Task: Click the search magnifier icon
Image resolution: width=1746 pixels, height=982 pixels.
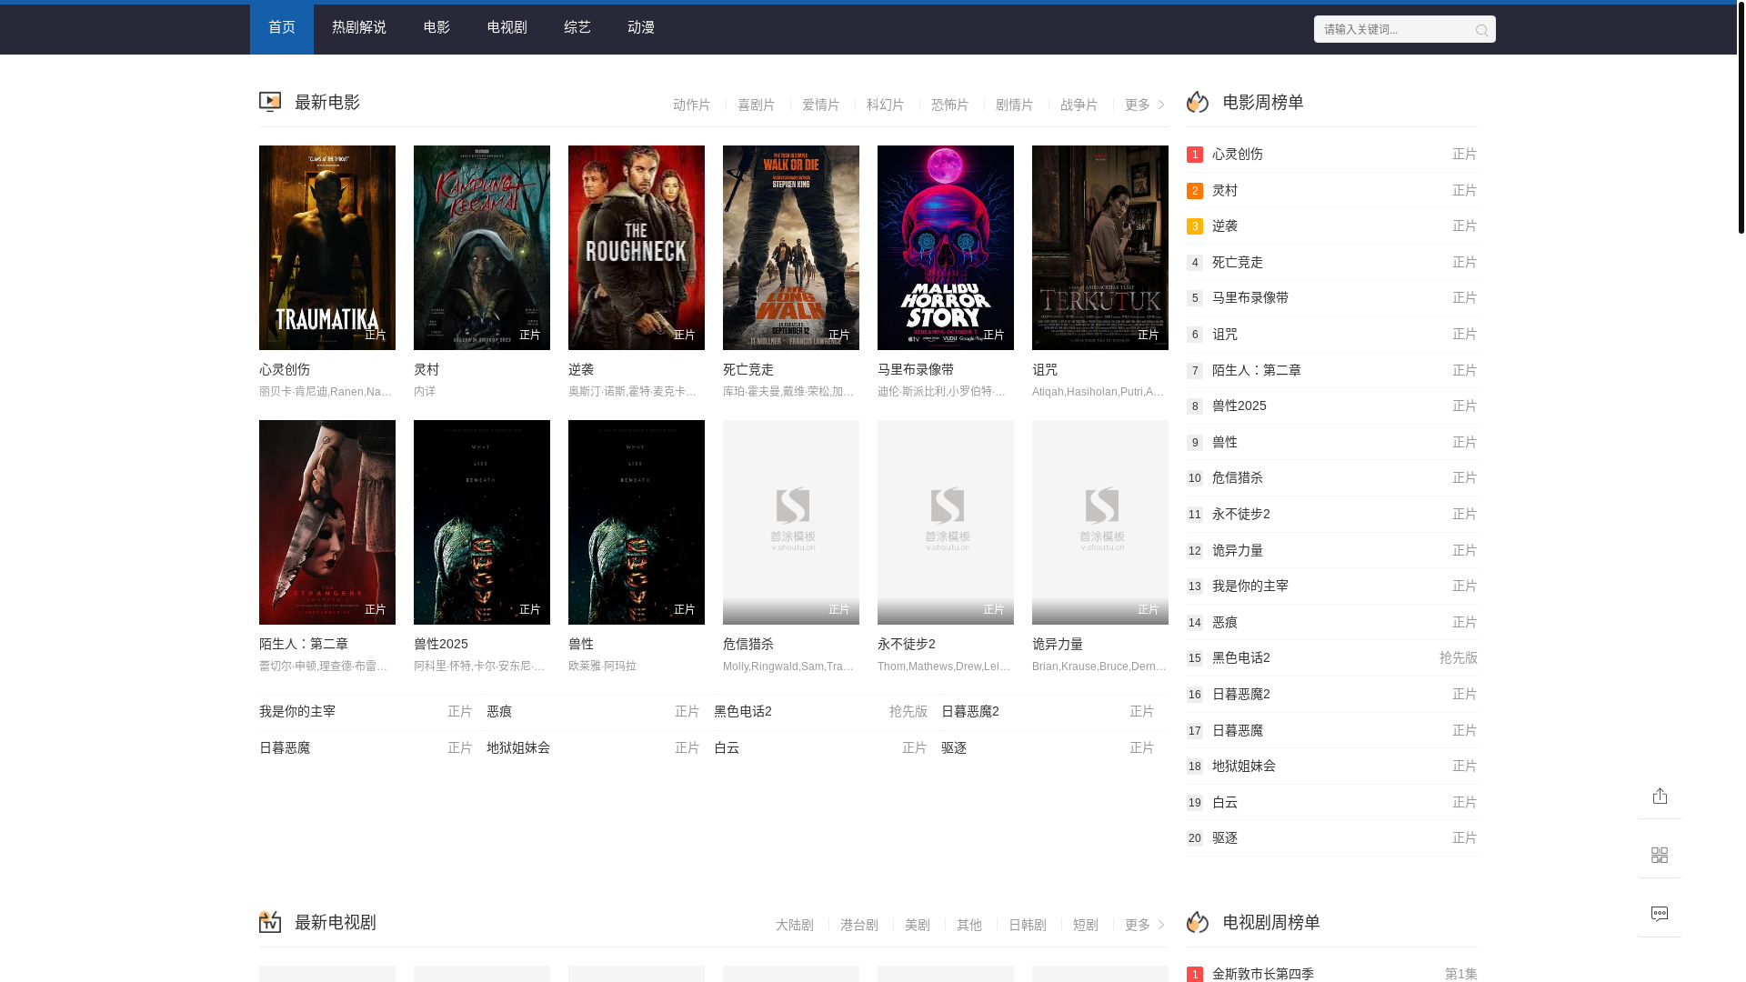Action: tap(1481, 30)
